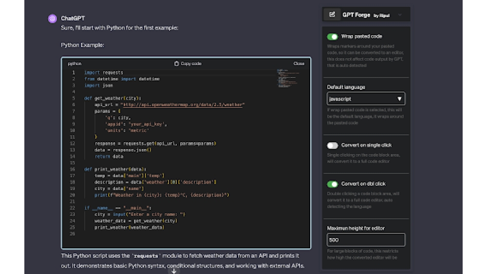Click the python language label
Image resolution: width=487 pixels, height=274 pixels.
(75, 64)
